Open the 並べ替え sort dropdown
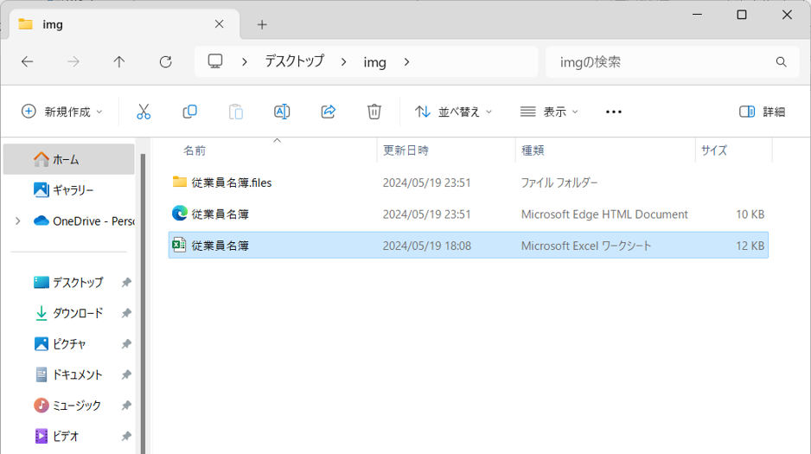The image size is (811, 454). (x=454, y=112)
